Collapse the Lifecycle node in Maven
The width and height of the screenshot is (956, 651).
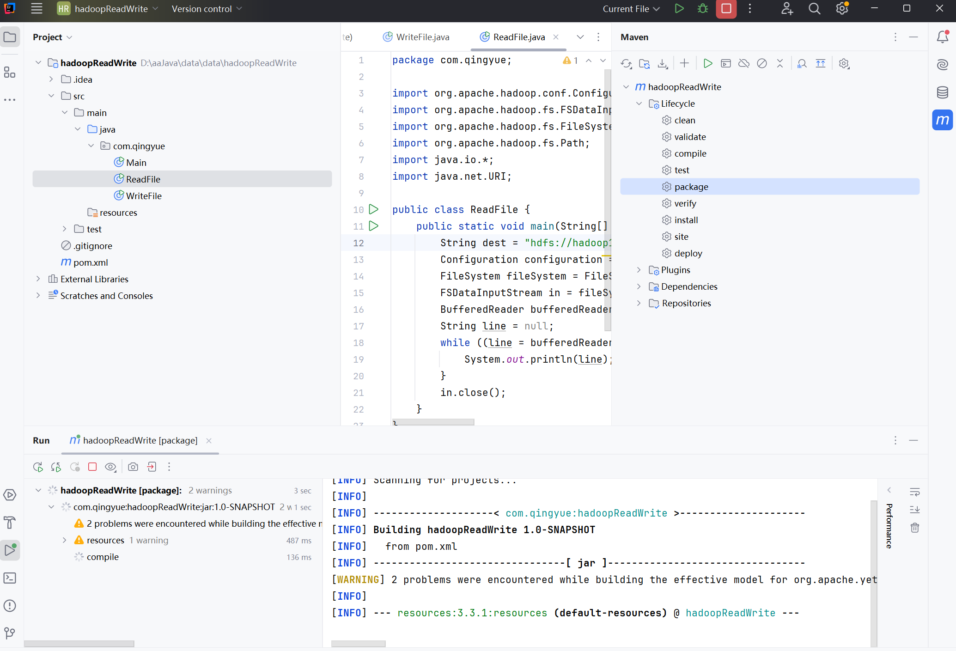click(639, 103)
